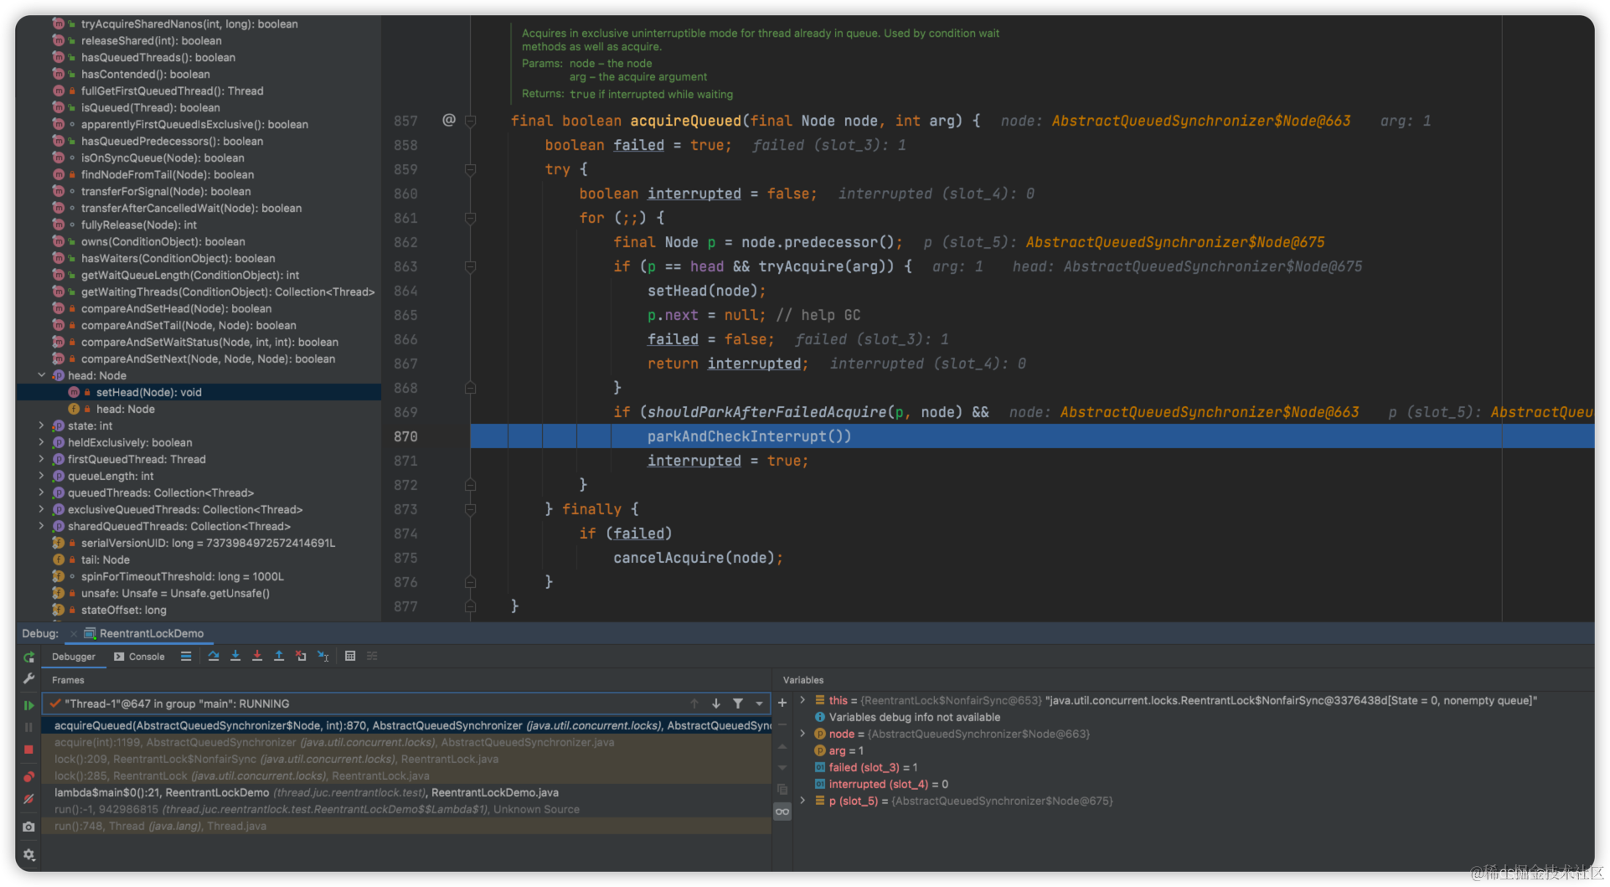Close the ReentrantLockDemo debug tab

coord(74,634)
